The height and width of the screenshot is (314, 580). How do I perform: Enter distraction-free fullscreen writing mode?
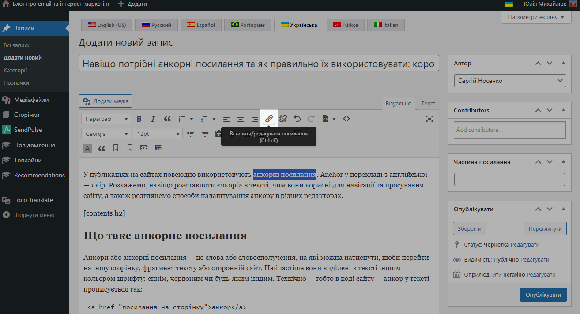429,119
